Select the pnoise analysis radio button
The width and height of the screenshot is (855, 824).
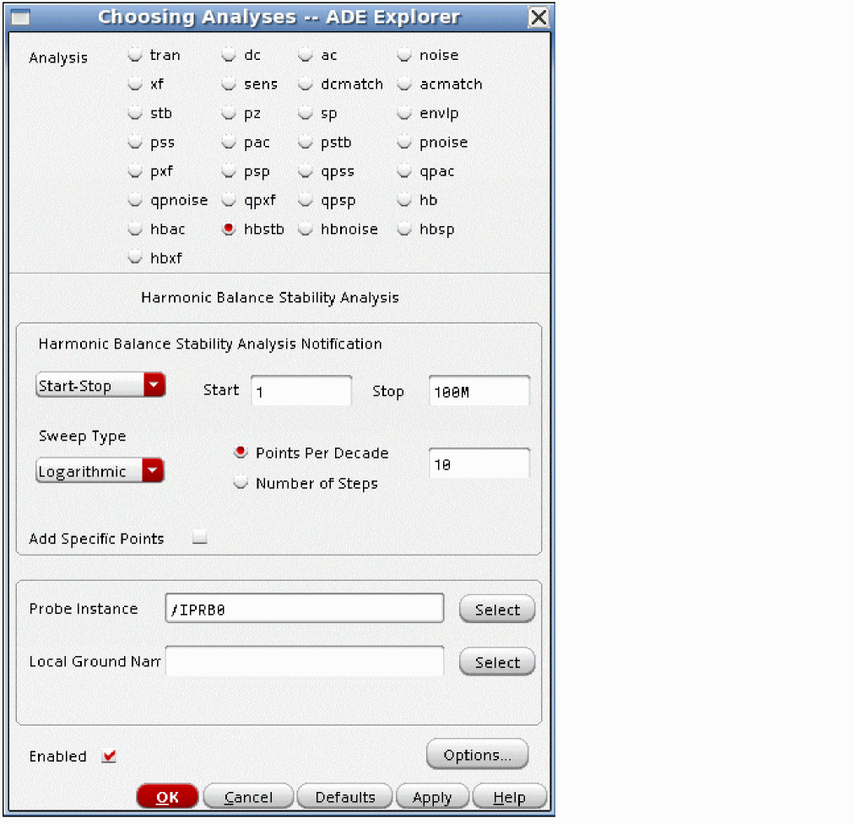coord(404,143)
